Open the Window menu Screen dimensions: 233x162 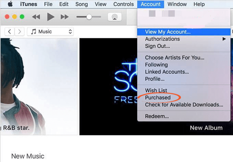click(x=177, y=4)
